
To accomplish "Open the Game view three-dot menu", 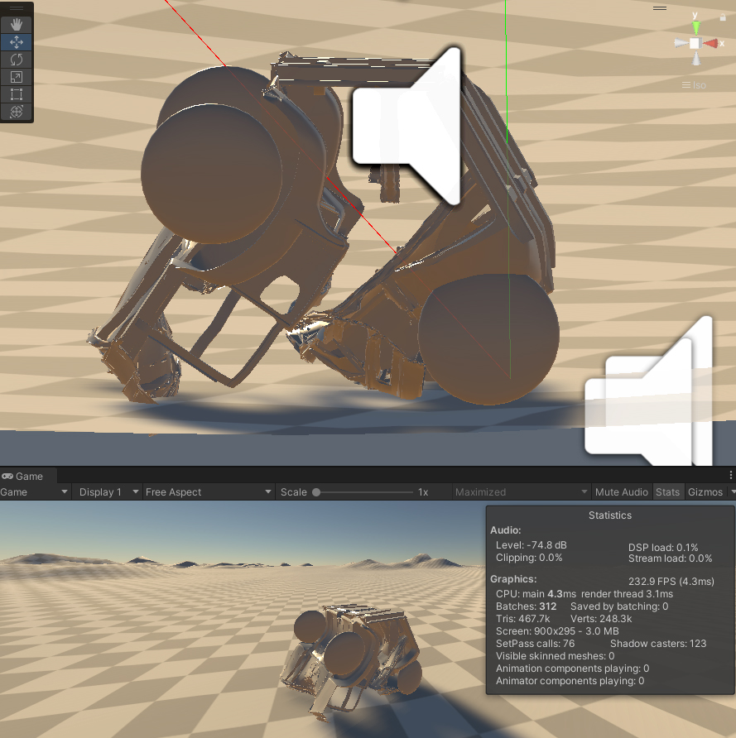I will pos(730,476).
